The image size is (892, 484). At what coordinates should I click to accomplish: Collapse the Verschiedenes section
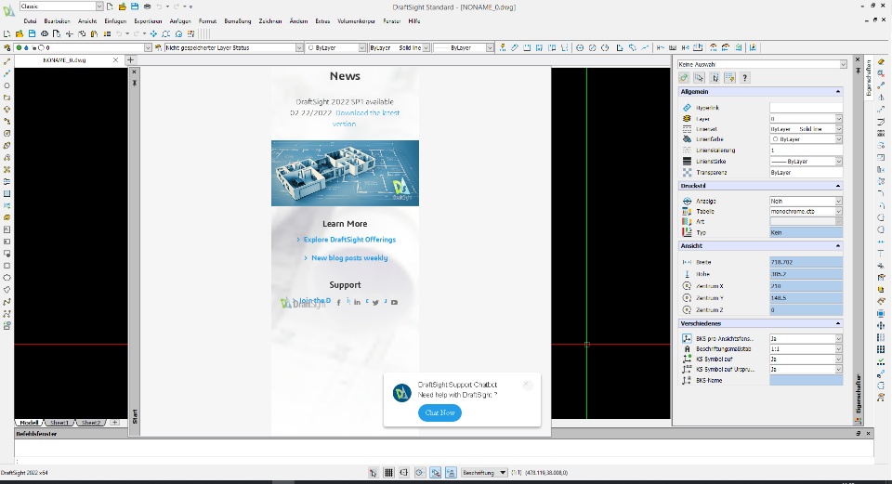(838, 323)
